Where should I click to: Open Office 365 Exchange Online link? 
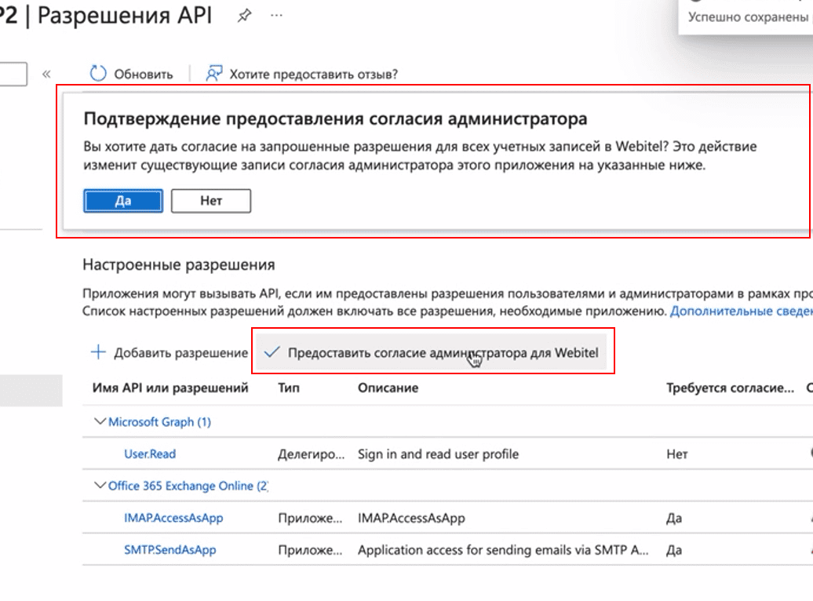pyautogui.click(x=188, y=486)
